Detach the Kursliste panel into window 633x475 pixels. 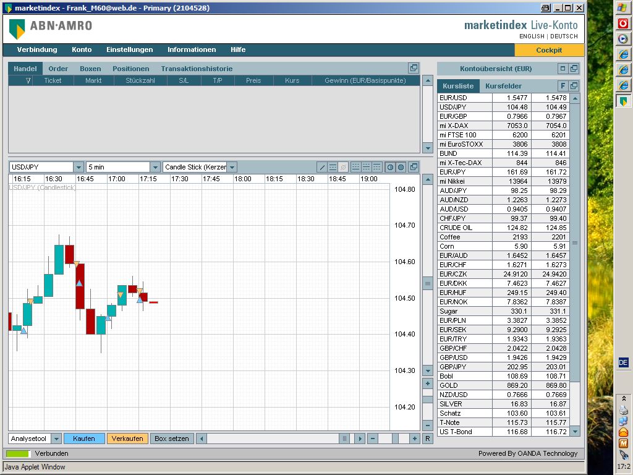pyautogui.click(x=574, y=85)
